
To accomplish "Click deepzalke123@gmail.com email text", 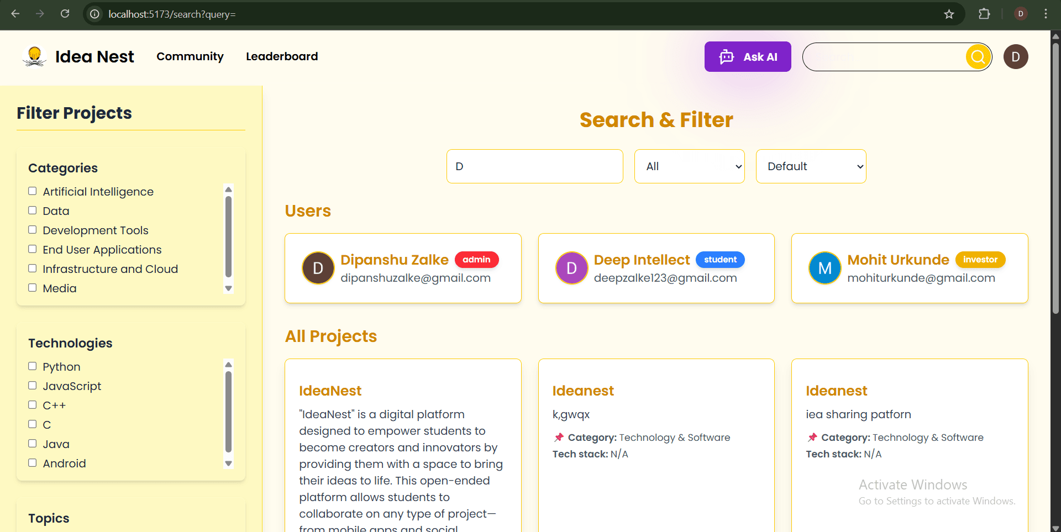I will [665, 278].
